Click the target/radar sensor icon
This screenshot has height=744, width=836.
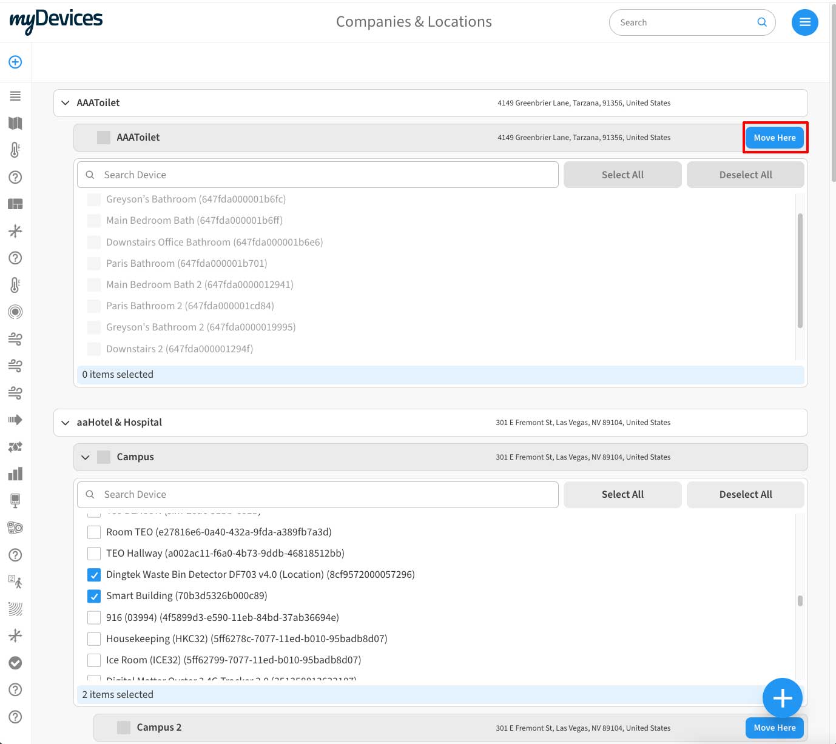click(15, 312)
